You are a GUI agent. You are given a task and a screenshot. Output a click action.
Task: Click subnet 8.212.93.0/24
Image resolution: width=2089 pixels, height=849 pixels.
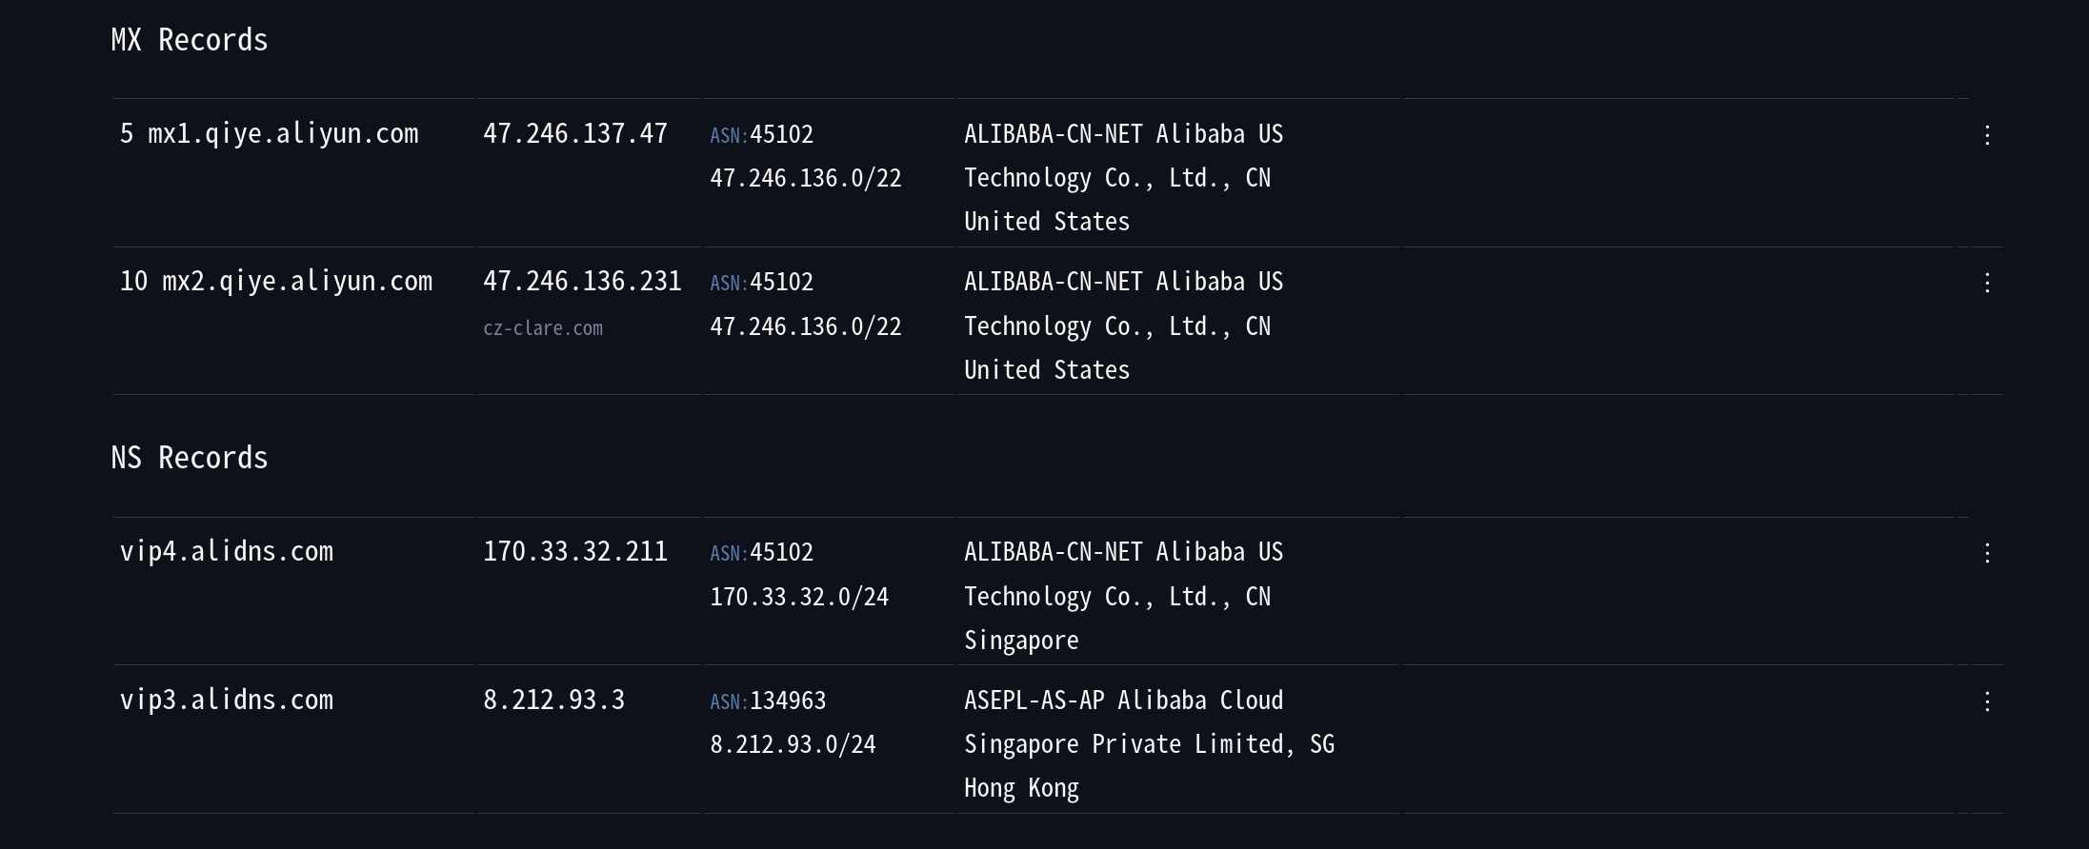click(x=793, y=744)
